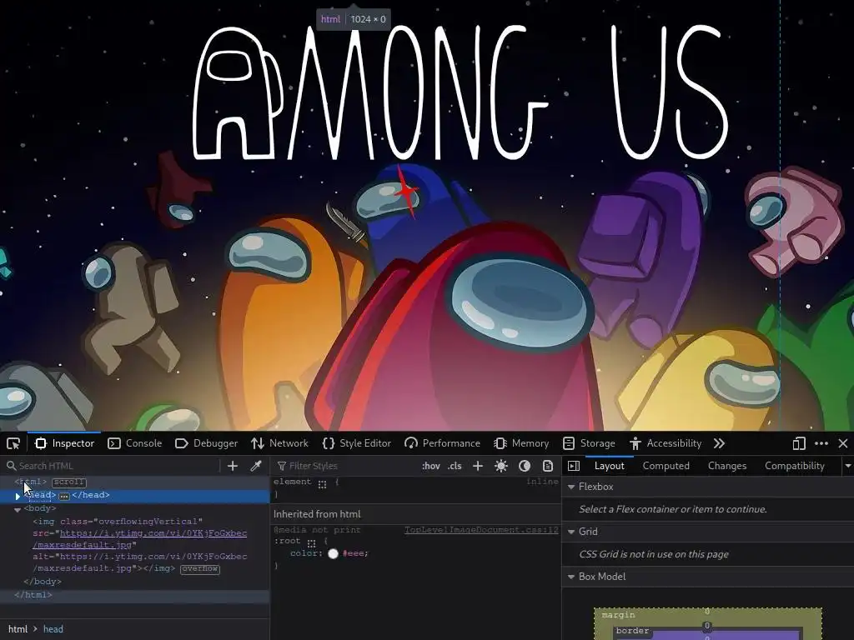Image resolution: width=854 pixels, height=640 pixels.
Task: Pick a color with the eyedropper
Action: coord(256,466)
